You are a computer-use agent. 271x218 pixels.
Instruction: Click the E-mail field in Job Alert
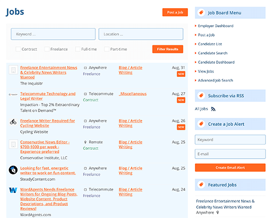[x=230, y=154]
